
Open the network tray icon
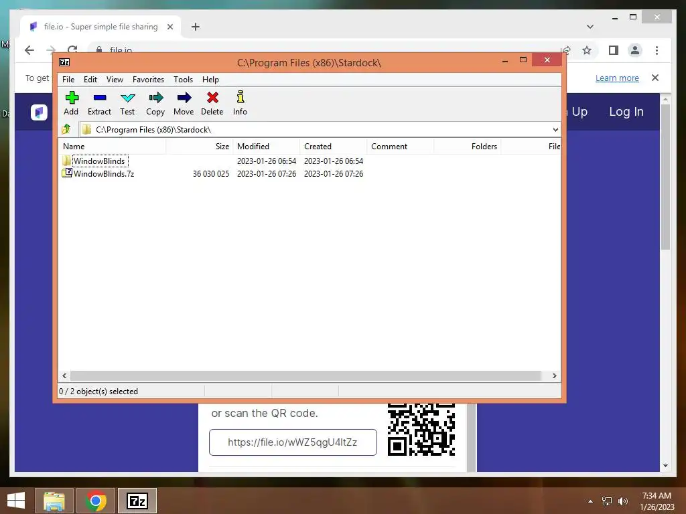click(607, 501)
